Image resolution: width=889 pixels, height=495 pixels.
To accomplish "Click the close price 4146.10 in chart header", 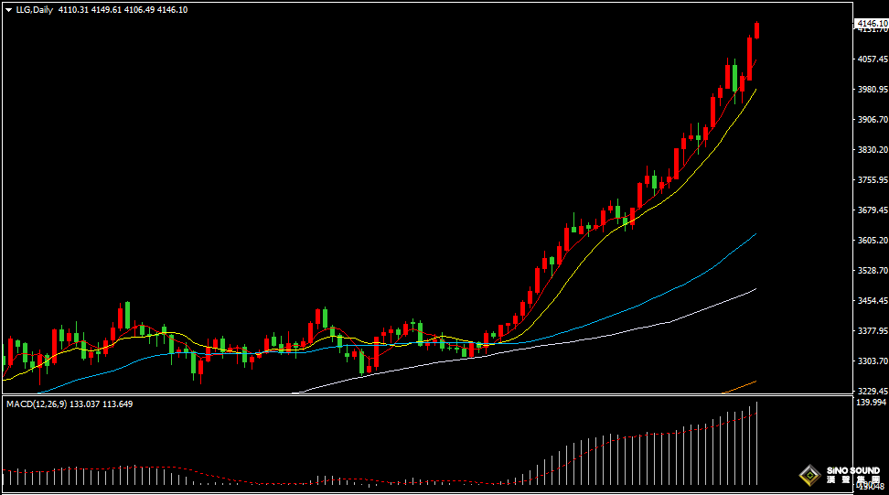I will (x=172, y=9).
